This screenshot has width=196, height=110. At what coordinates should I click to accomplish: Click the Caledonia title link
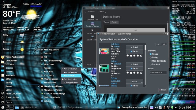tap(115, 44)
